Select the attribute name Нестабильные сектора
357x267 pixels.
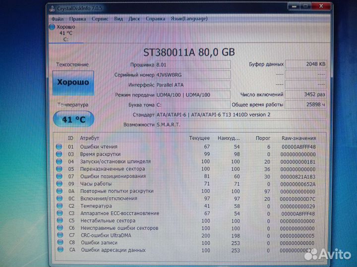[108, 221]
